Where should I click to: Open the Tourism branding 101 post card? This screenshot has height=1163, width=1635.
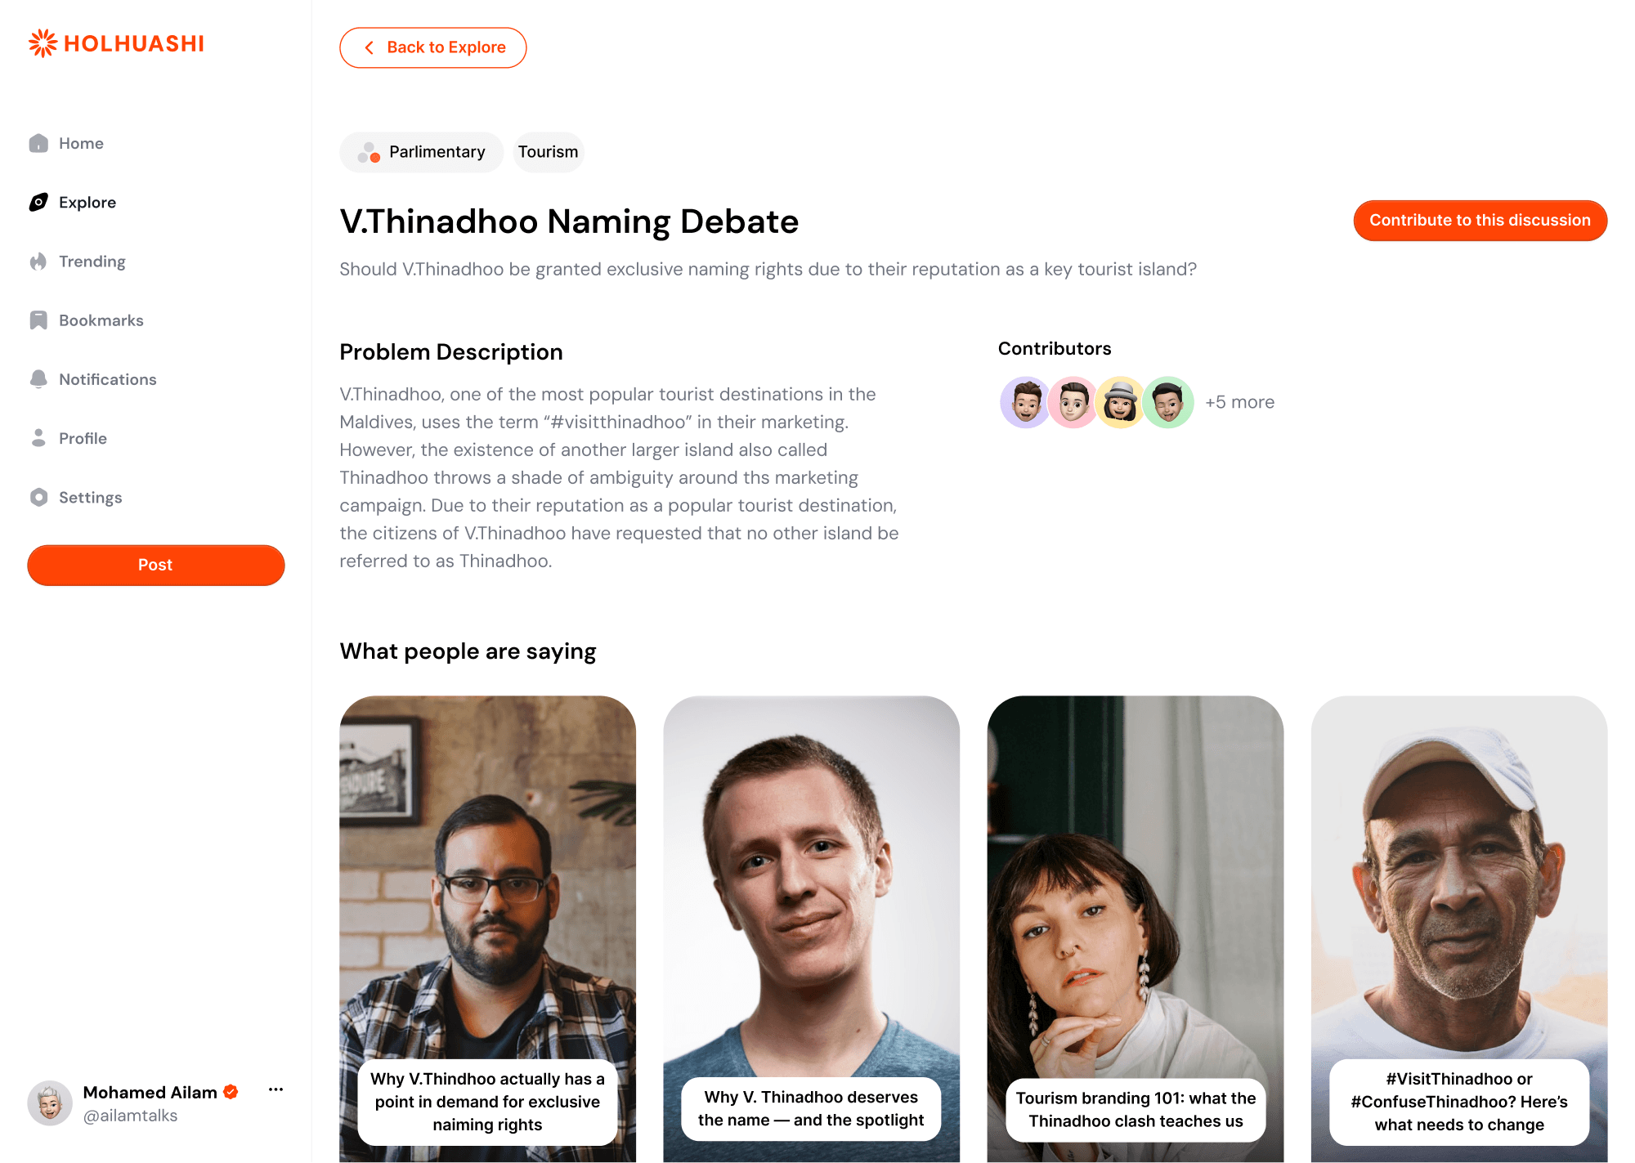[1136, 928]
